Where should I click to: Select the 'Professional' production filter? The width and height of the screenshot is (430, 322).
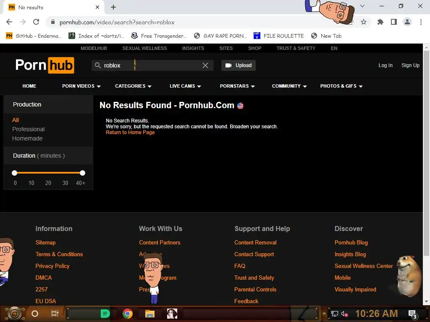pyautogui.click(x=28, y=129)
